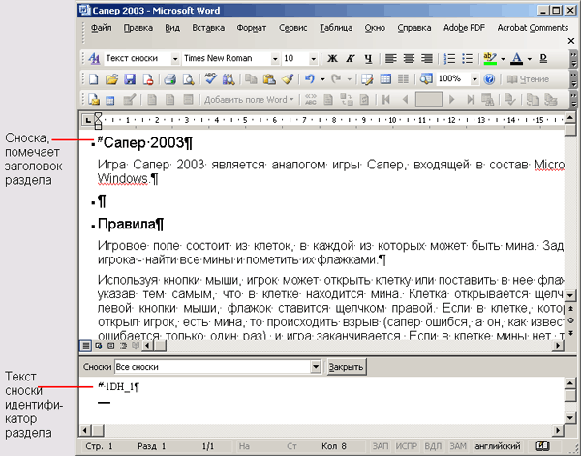
Task: Paste clipboard contents
Action: point(269,79)
